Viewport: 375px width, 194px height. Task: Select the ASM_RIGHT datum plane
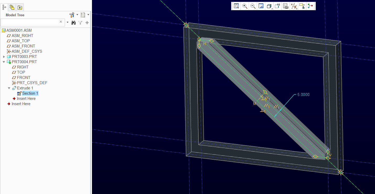click(22, 36)
